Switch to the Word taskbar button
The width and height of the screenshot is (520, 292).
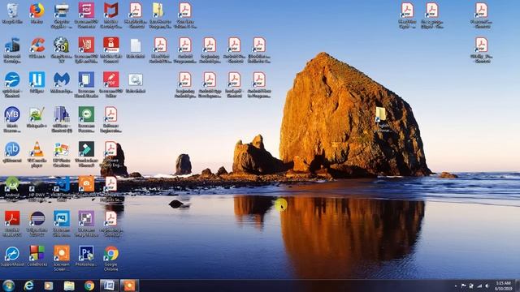click(x=110, y=286)
